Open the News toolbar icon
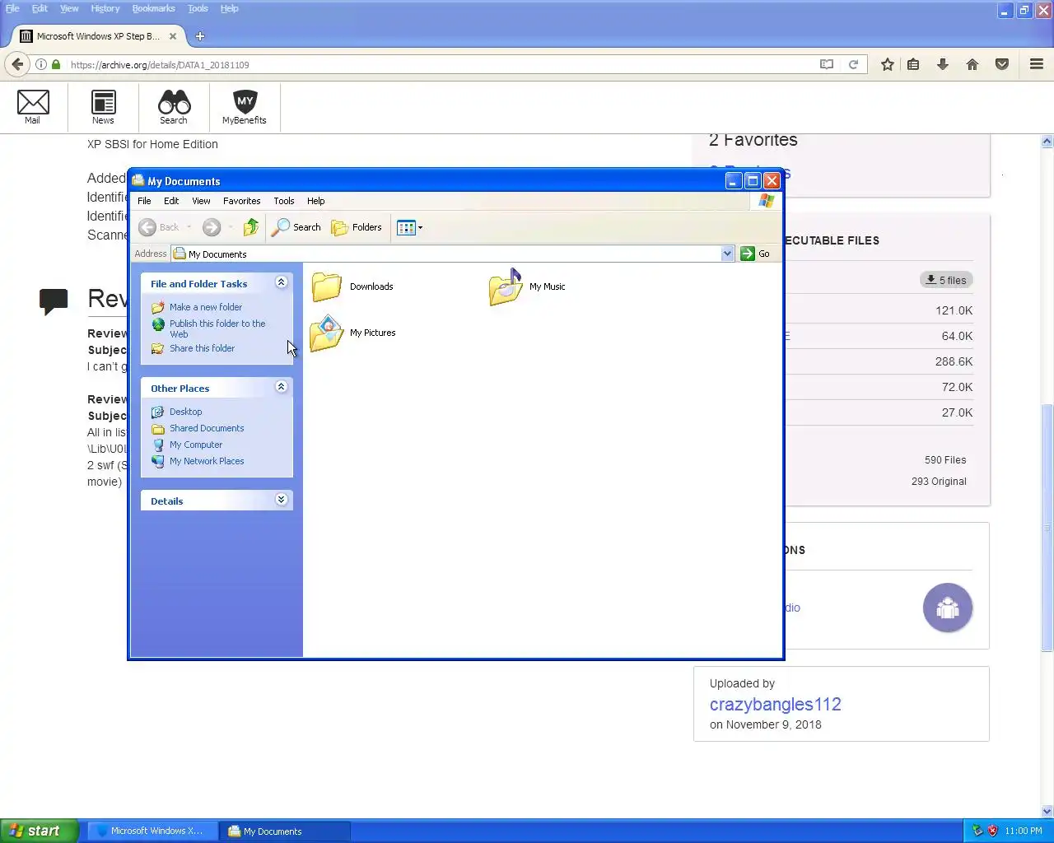 click(103, 106)
